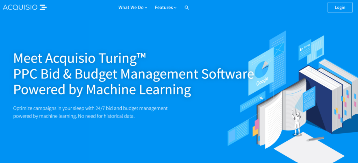Expand the chevron beside Features
This screenshot has width=358, height=163.
[175, 8]
